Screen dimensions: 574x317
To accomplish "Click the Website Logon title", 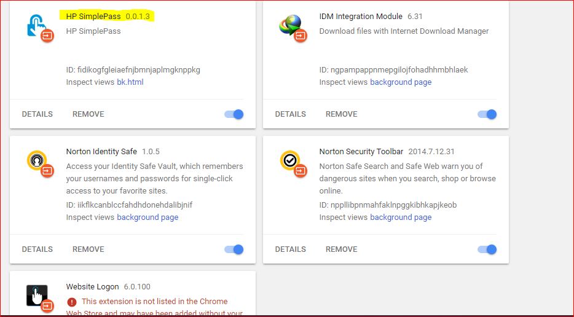I will 93,287.
